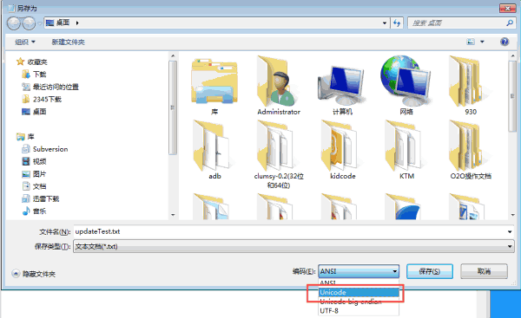
Task: Toggle the 编码 encoding combo box
Action: click(359, 271)
